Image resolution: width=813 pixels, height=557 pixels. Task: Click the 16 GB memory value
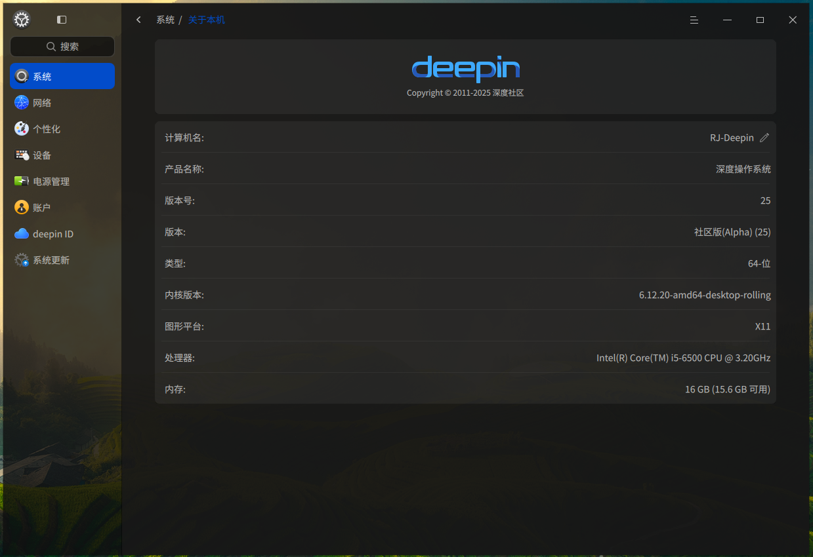click(x=728, y=389)
